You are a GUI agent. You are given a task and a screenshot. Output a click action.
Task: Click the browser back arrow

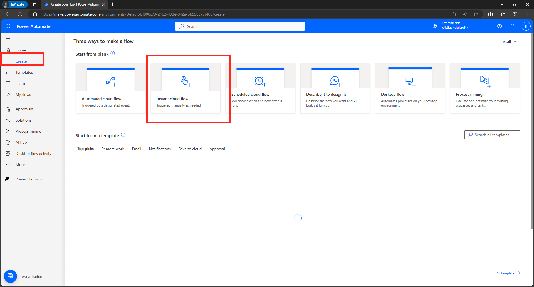(8, 14)
